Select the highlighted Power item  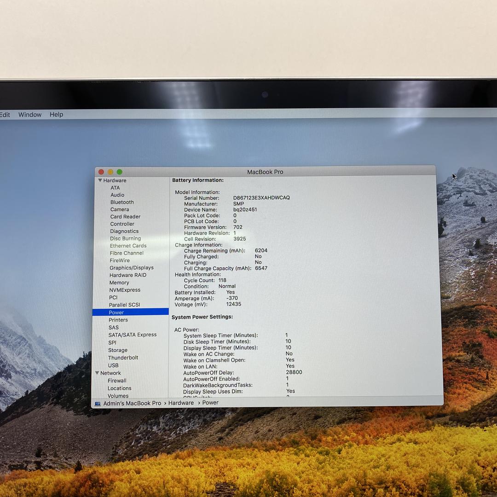coord(131,312)
